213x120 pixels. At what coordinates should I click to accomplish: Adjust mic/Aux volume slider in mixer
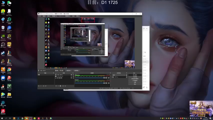[x=90, y=78]
